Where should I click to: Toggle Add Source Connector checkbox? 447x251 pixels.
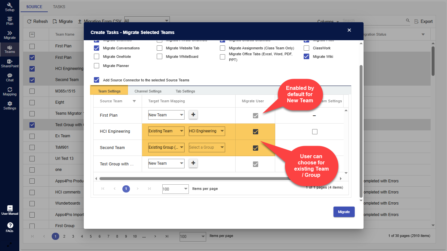pyautogui.click(x=97, y=80)
